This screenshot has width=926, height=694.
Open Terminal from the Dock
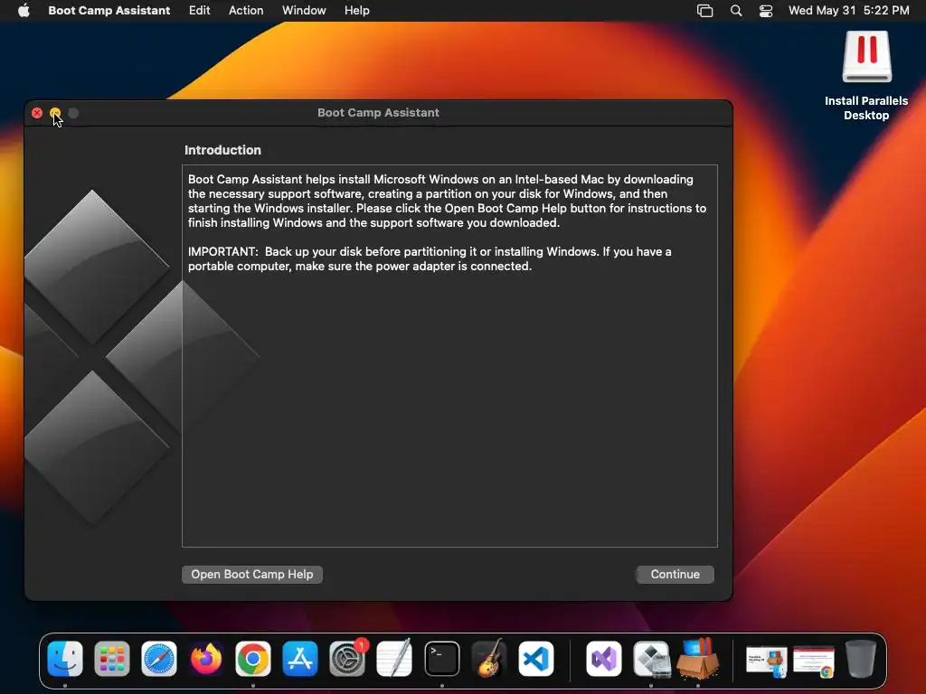point(441,659)
